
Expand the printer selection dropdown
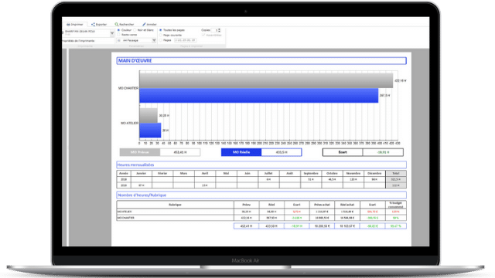coord(112,32)
